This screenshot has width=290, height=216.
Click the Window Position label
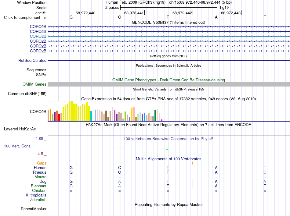click(32, 2)
